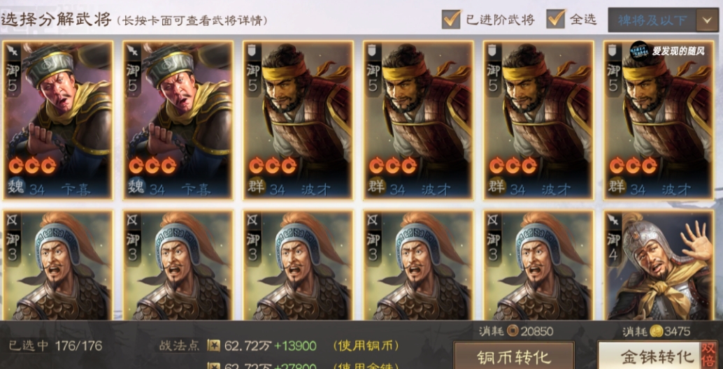The width and height of the screenshot is (723, 369).
Task: Uncheck the 已进阶武将 checkbox
Action: pos(451,19)
